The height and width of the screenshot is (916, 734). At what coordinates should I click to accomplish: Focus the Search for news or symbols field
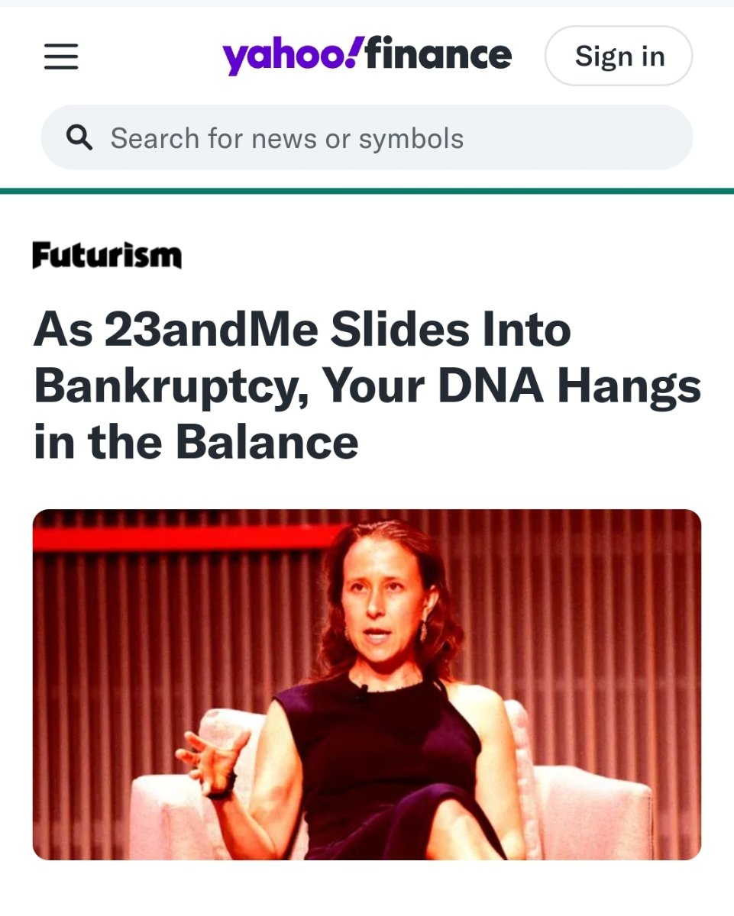pos(367,138)
